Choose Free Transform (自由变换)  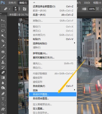[x=53, y=86]
